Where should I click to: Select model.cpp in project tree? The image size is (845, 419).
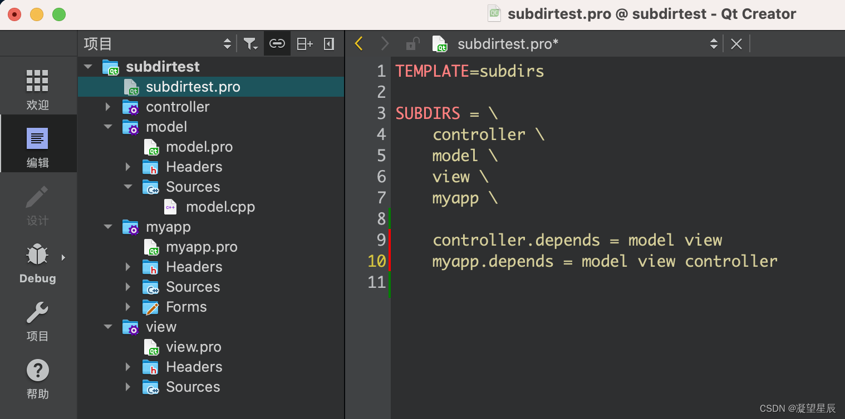[x=220, y=207]
